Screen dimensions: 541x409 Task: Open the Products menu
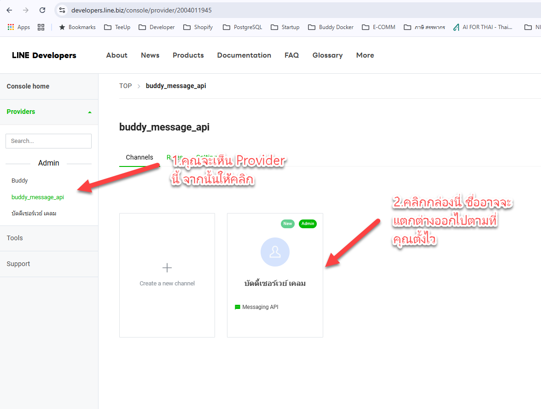tap(188, 55)
